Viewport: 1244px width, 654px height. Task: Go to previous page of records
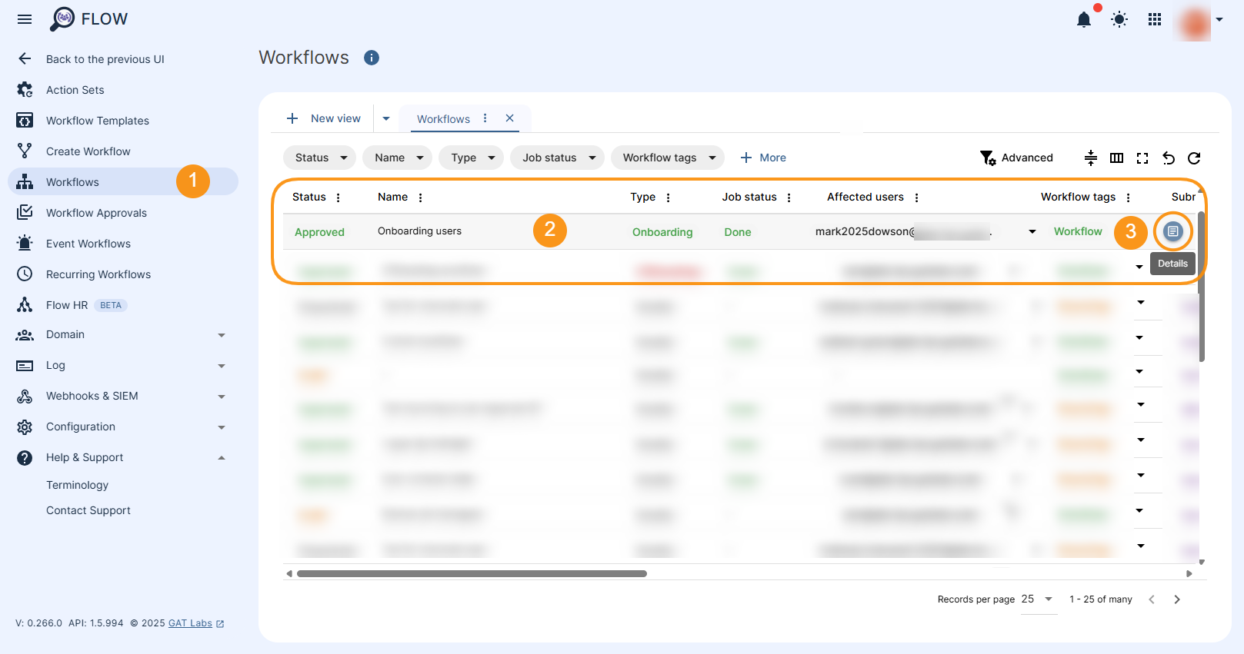(x=1152, y=599)
